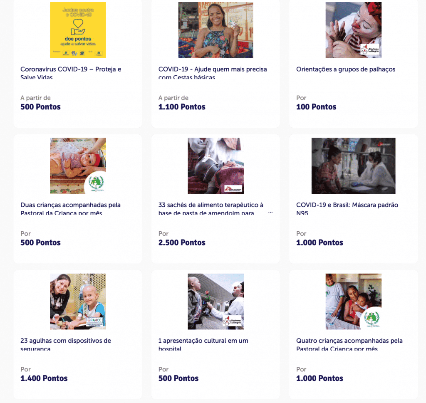Open the yellow COVID-19 'doe pontos' thumbnail
426x403 pixels.
pyautogui.click(x=78, y=30)
